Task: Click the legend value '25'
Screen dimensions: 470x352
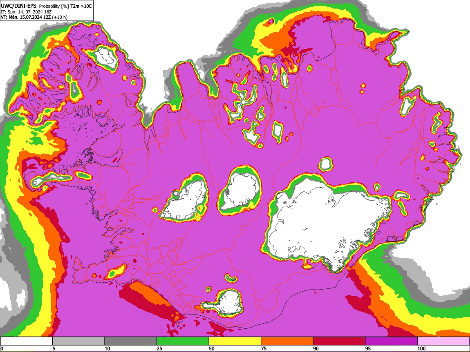Action: (x=159, y=348)
